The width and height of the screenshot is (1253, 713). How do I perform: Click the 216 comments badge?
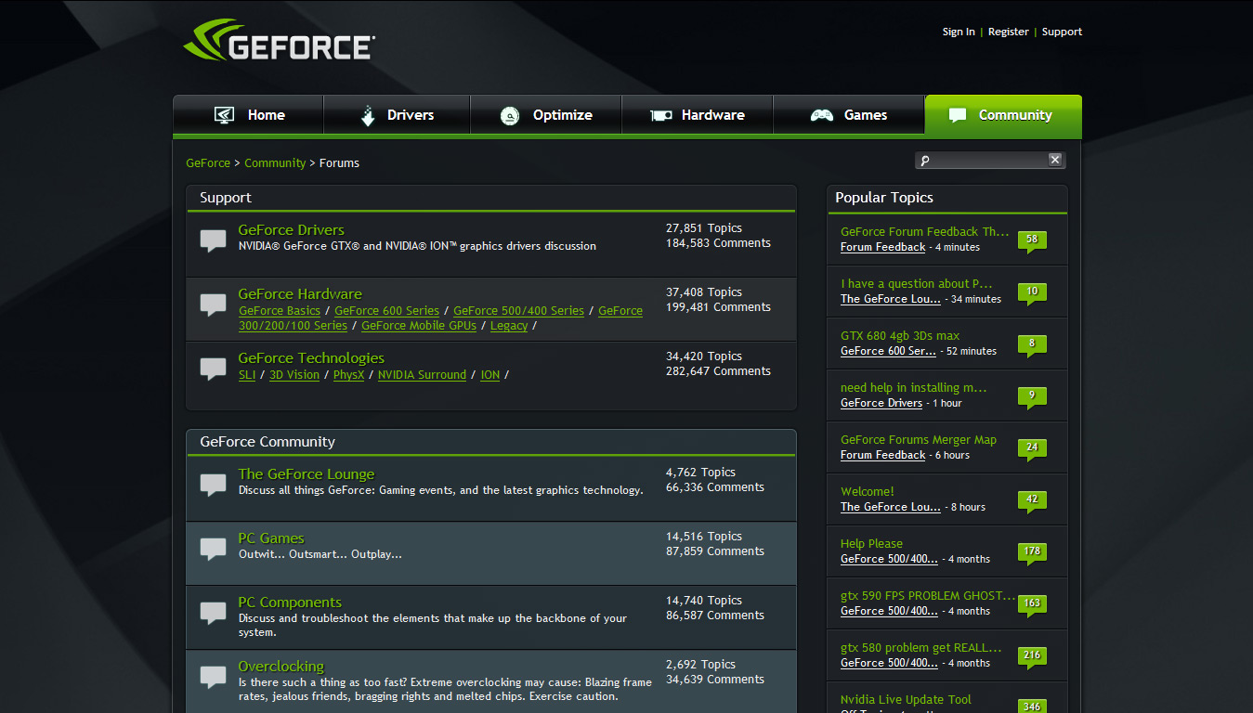(x=1032, y=656)
